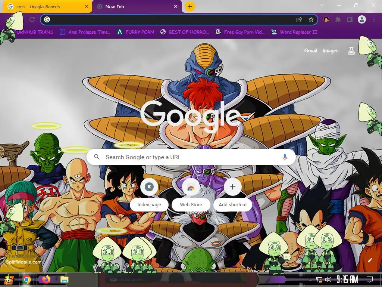
Task: Open the Gmail link
Action: tap(310, 50)
